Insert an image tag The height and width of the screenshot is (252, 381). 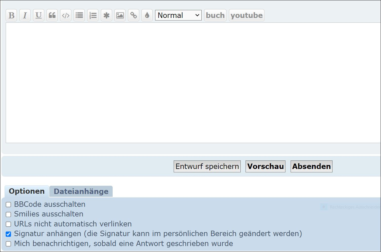(120, 15)
